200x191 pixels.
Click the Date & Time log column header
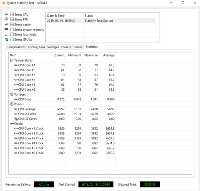point(65,15)
